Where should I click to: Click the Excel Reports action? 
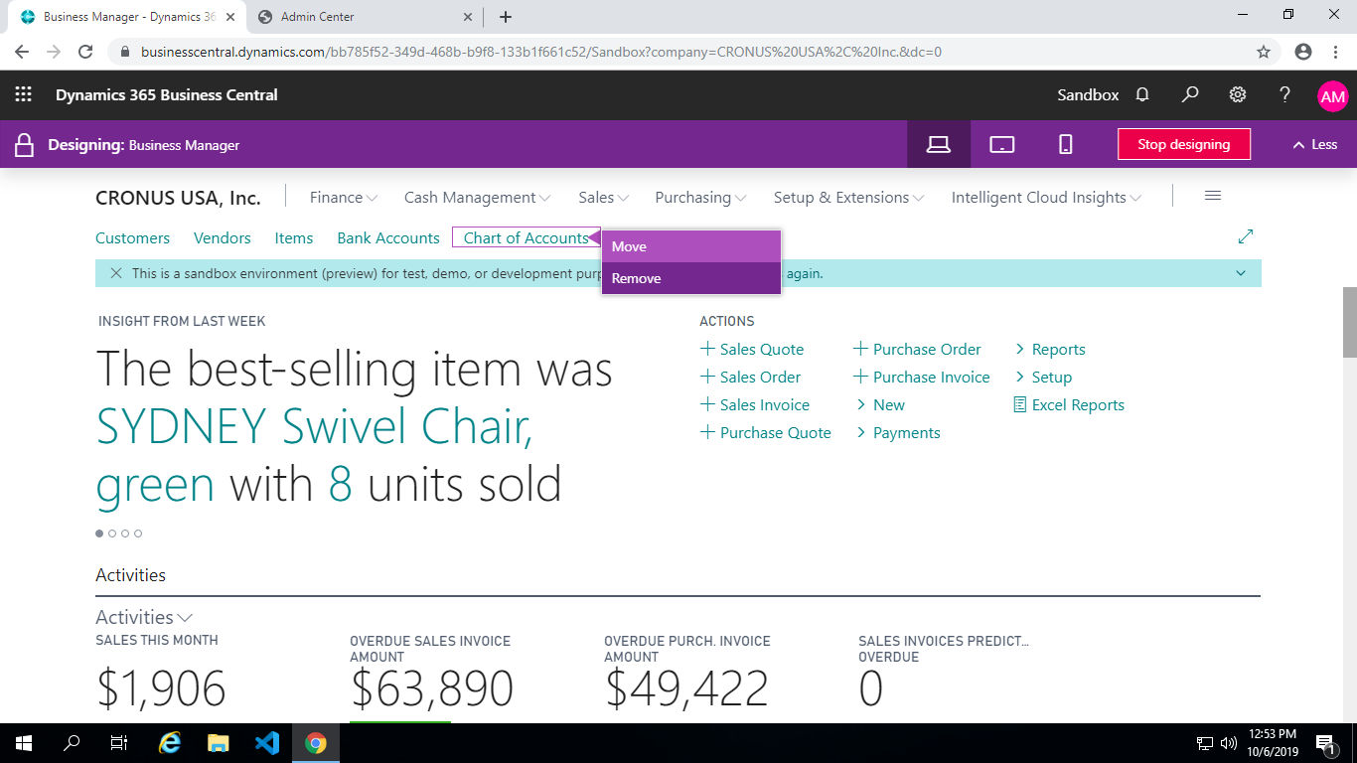click(x=1069, y=404)
